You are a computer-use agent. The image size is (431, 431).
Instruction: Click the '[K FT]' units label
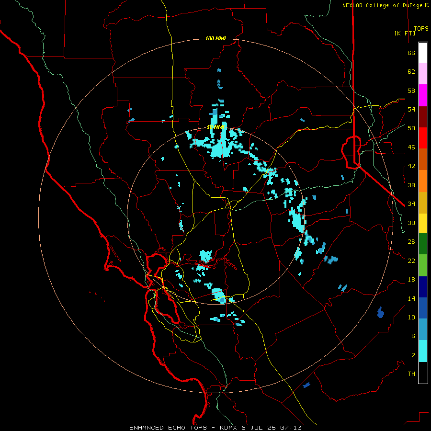pyautogui.click(x=405, y=33)
